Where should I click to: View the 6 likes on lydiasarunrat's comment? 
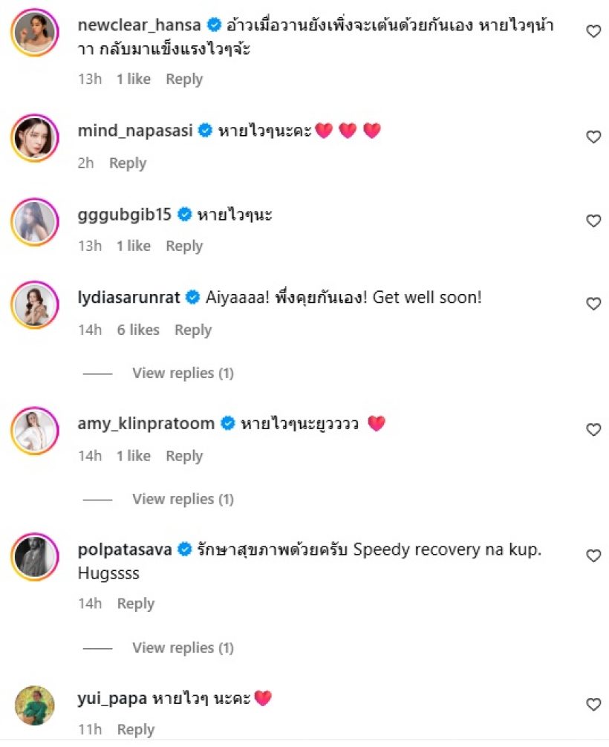pos(138,330)
